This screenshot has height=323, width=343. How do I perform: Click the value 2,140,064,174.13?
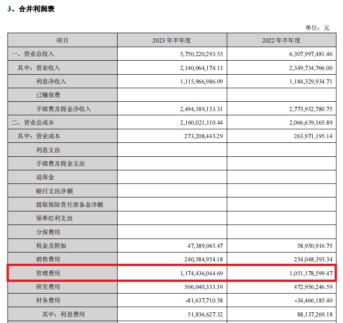(x=202, y=68)
